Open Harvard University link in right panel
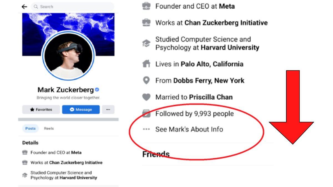The image size is (333, 187). point(230,48)
